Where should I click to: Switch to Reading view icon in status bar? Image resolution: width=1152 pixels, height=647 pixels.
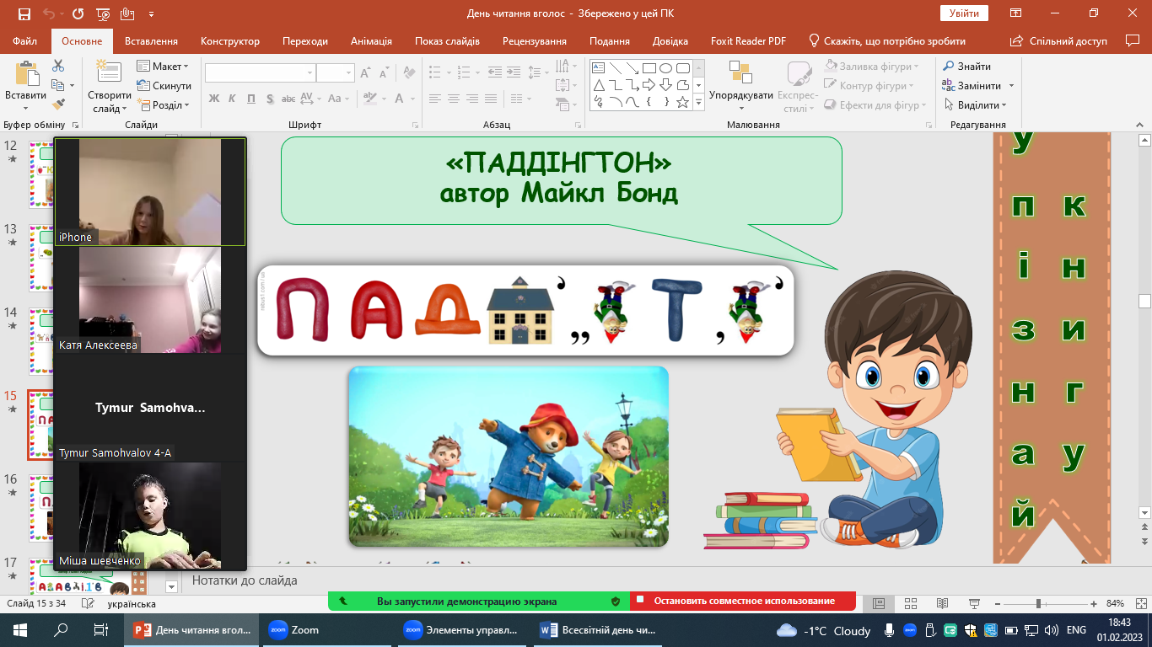point(943,603)
